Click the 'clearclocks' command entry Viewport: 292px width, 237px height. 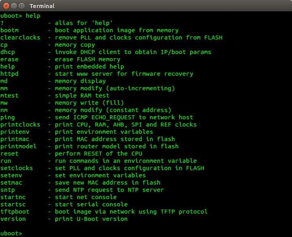(x=20, y=37)
